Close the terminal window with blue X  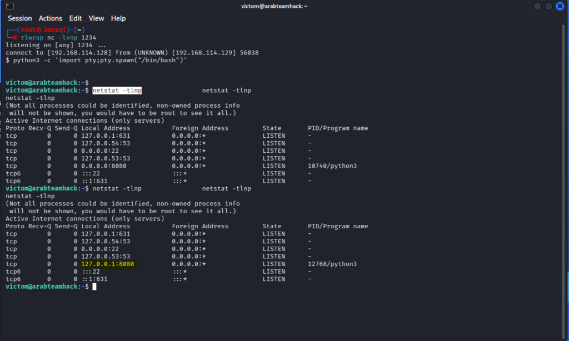click(560, 6)
